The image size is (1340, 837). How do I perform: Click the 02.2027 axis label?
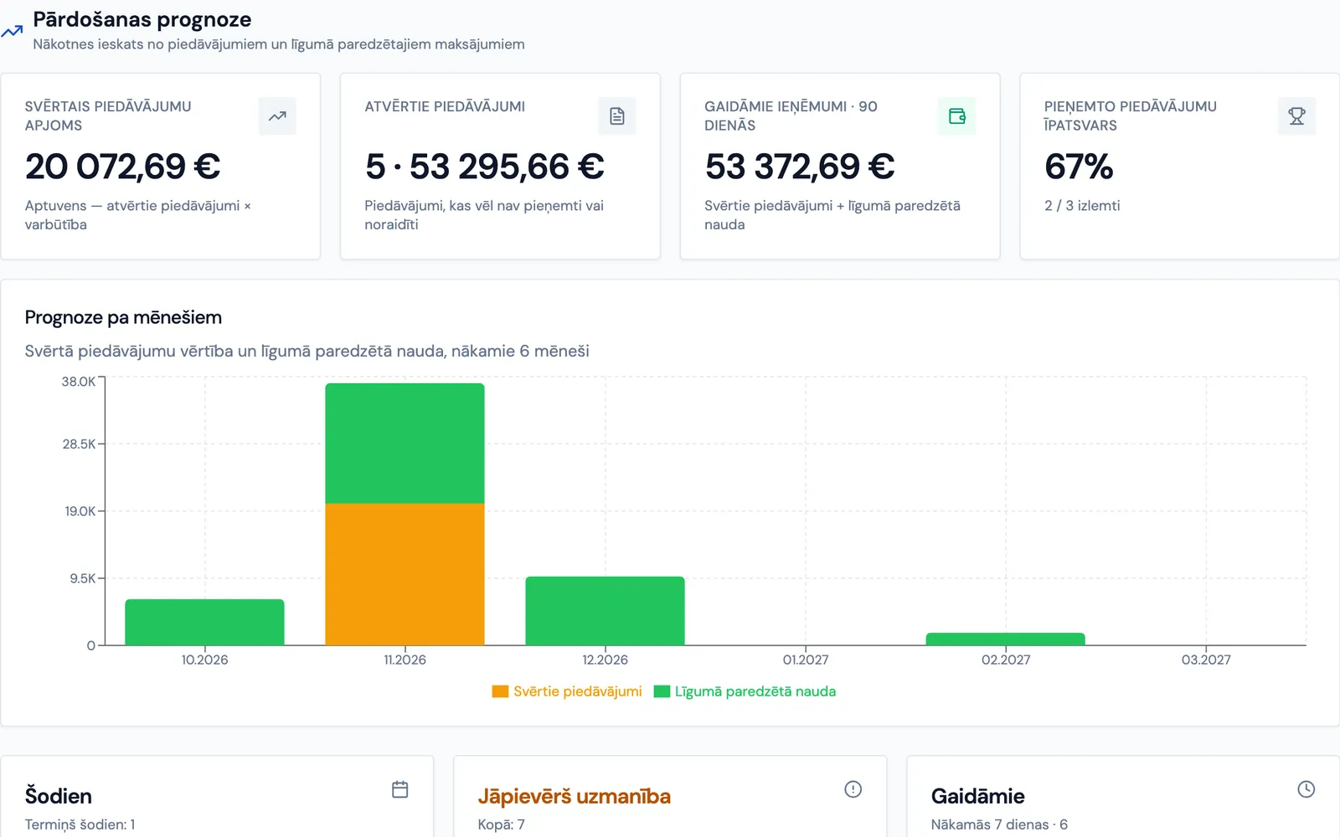click(x=1006, y=660)
